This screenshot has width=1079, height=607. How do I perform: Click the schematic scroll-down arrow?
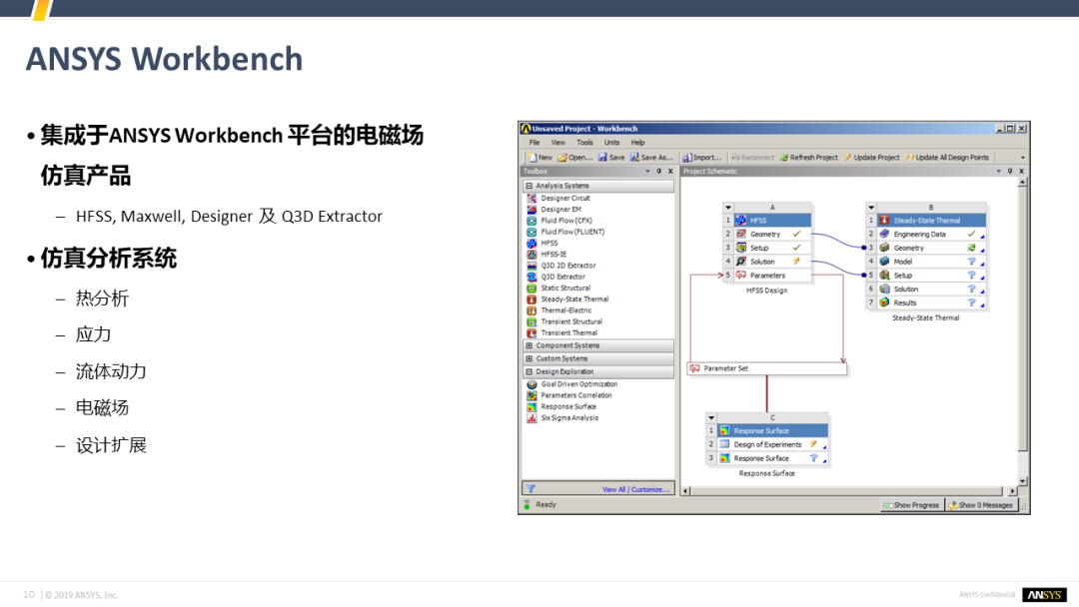1023,480
